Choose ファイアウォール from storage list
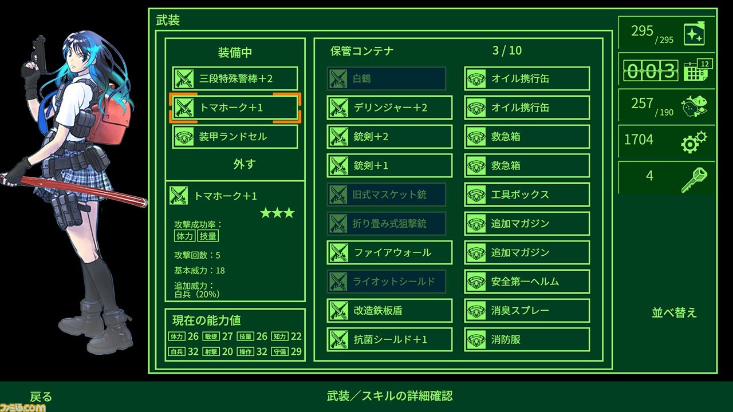 (x=389, y=252)
